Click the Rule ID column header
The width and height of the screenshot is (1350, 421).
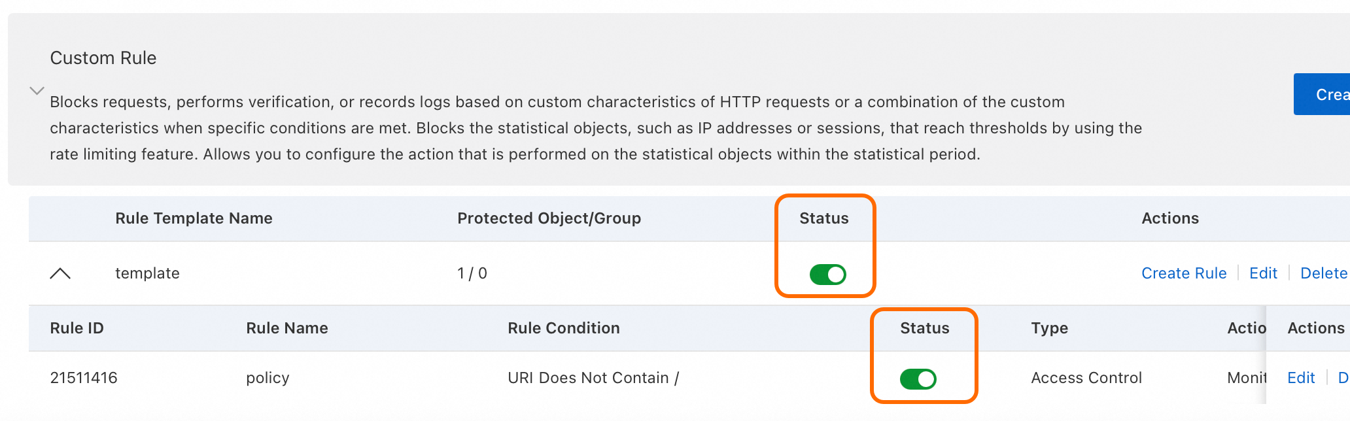click(x=77, y=328)
